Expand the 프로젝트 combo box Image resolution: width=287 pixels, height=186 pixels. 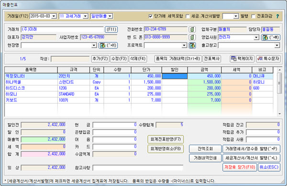click(x=184, y=45)
